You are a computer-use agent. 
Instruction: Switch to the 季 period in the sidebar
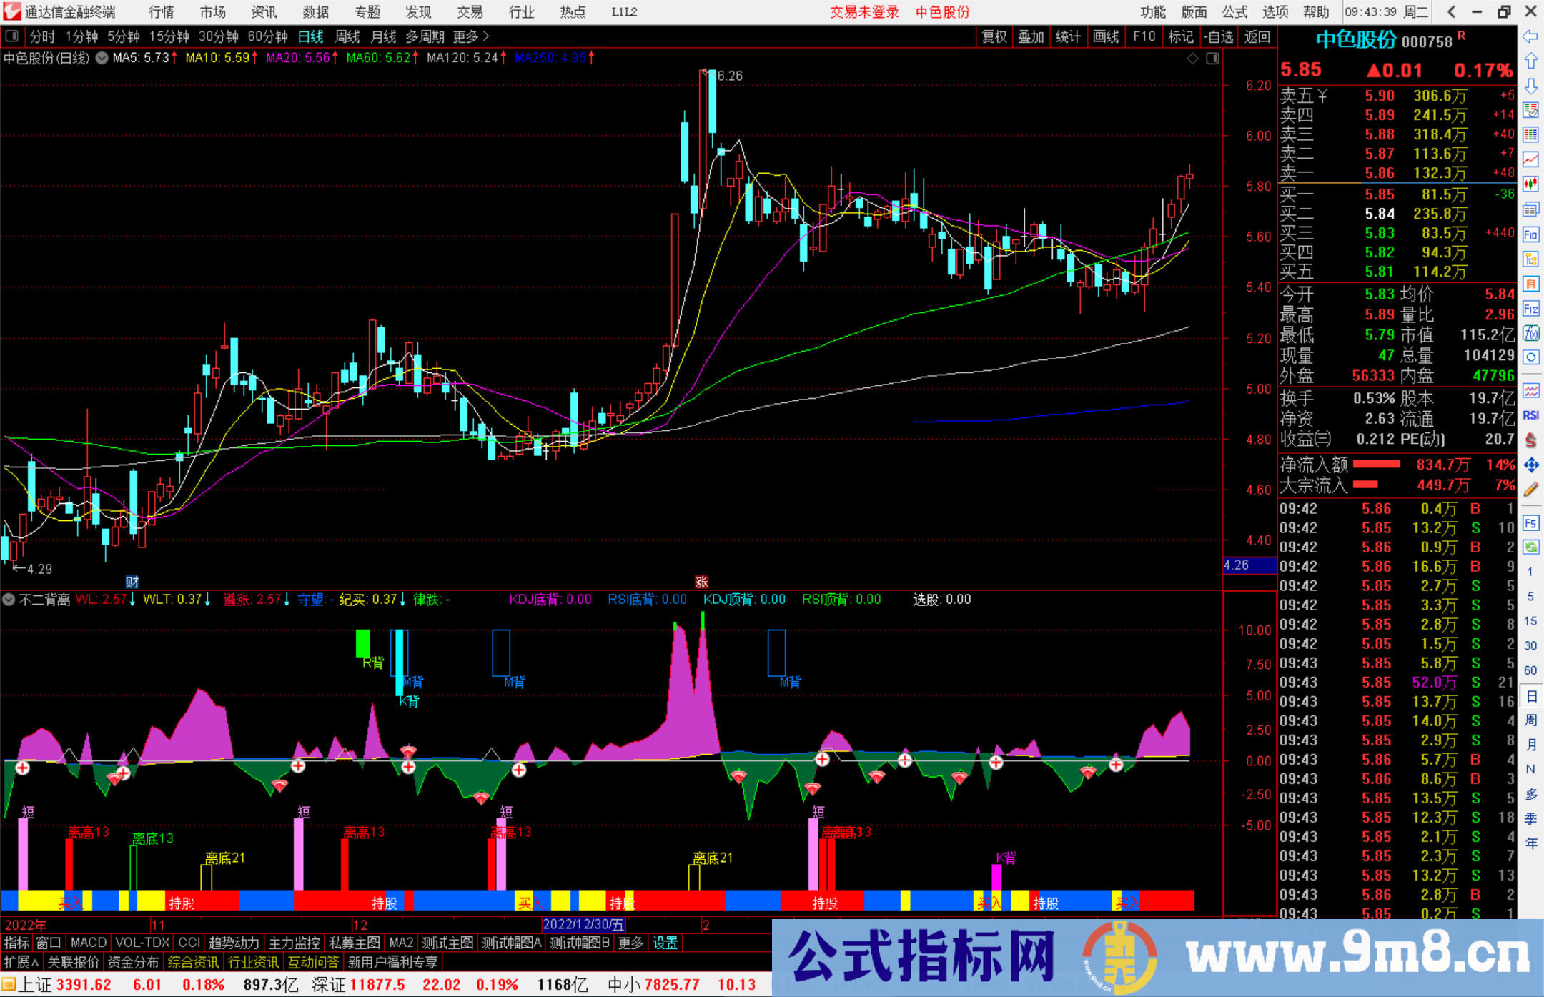pos(1530,819)
